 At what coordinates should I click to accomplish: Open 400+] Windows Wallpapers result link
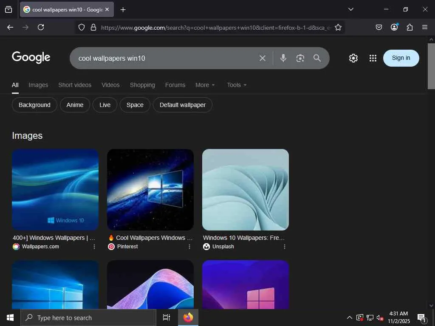pyautogui.click(x=54, y=238)
